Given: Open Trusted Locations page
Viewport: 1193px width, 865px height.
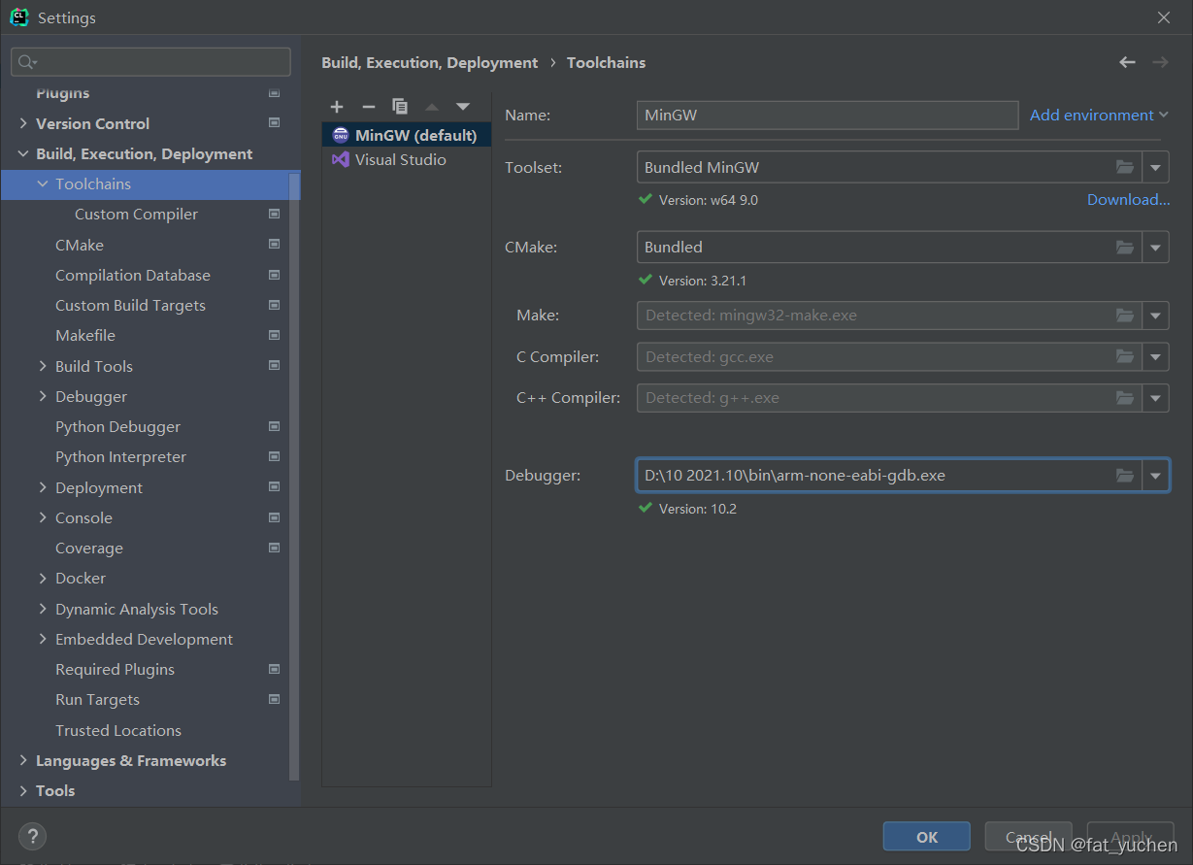Looking at the screenshot, I should [x=118, y=730].
